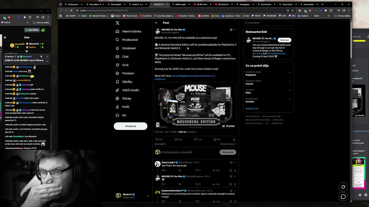Open three-dot menu on Kustom Kontrollerz reply
369x207 pixels.
(235, 191)
